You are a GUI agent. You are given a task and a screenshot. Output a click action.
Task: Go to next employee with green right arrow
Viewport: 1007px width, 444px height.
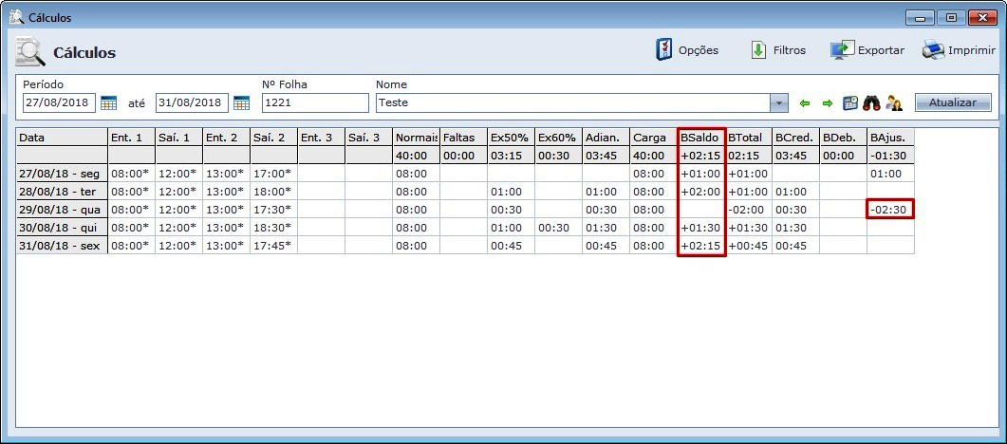(x=827, y=102)
